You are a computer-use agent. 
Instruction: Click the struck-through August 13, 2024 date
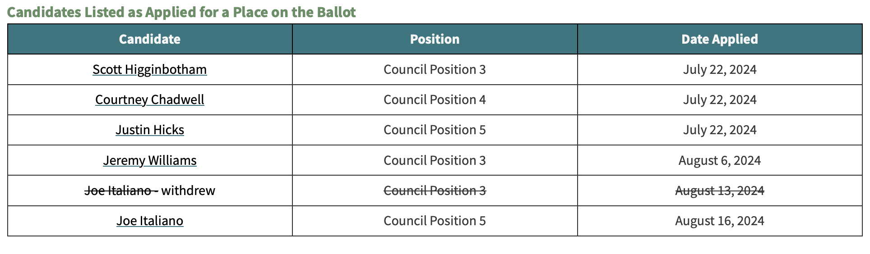coord(719,190)
